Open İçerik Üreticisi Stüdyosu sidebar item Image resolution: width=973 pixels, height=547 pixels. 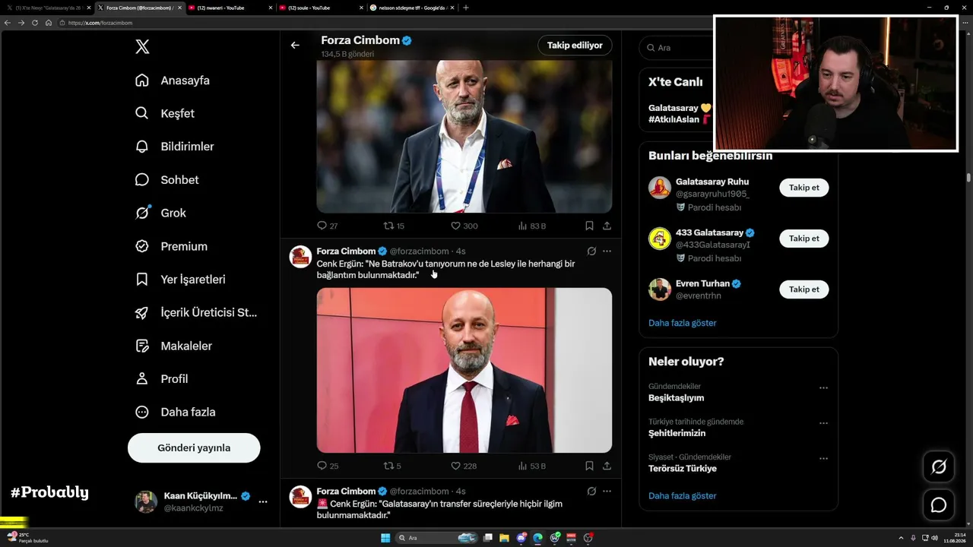pyautogui.click(x=196, y=312)
